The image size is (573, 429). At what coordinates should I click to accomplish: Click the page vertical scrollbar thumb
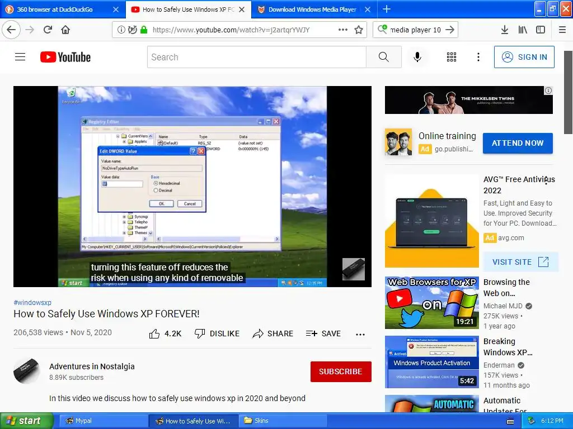[x=568, y=92]
